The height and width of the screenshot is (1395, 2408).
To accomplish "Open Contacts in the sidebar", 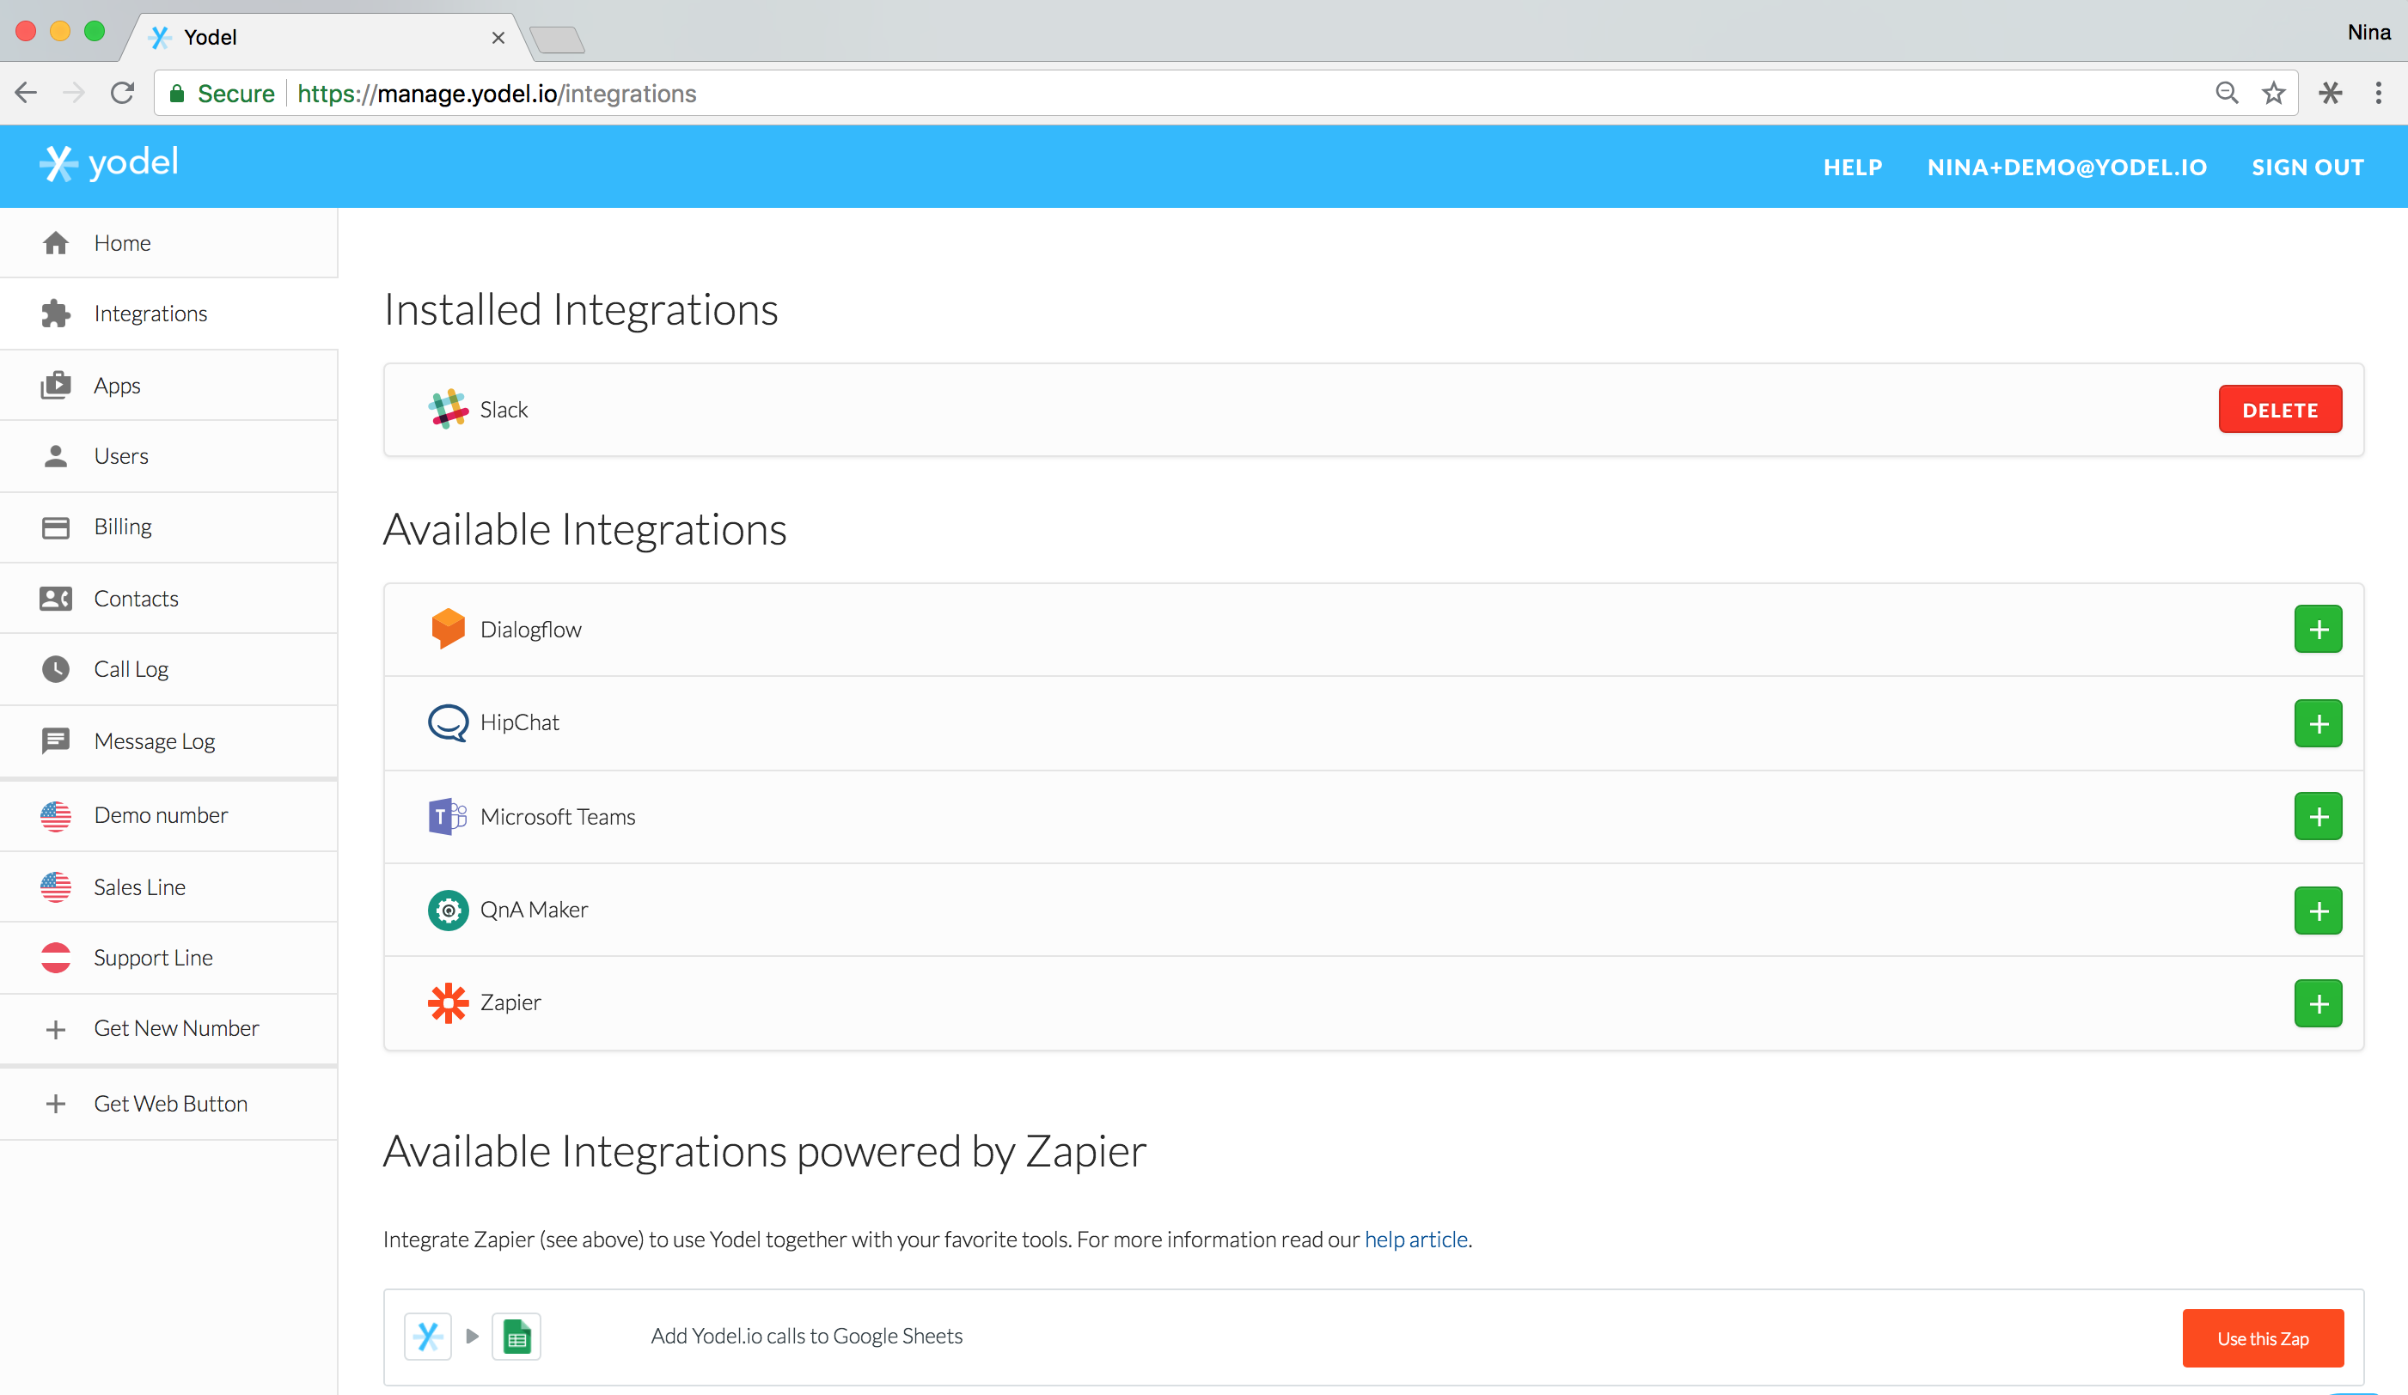I will coord(168,599).
